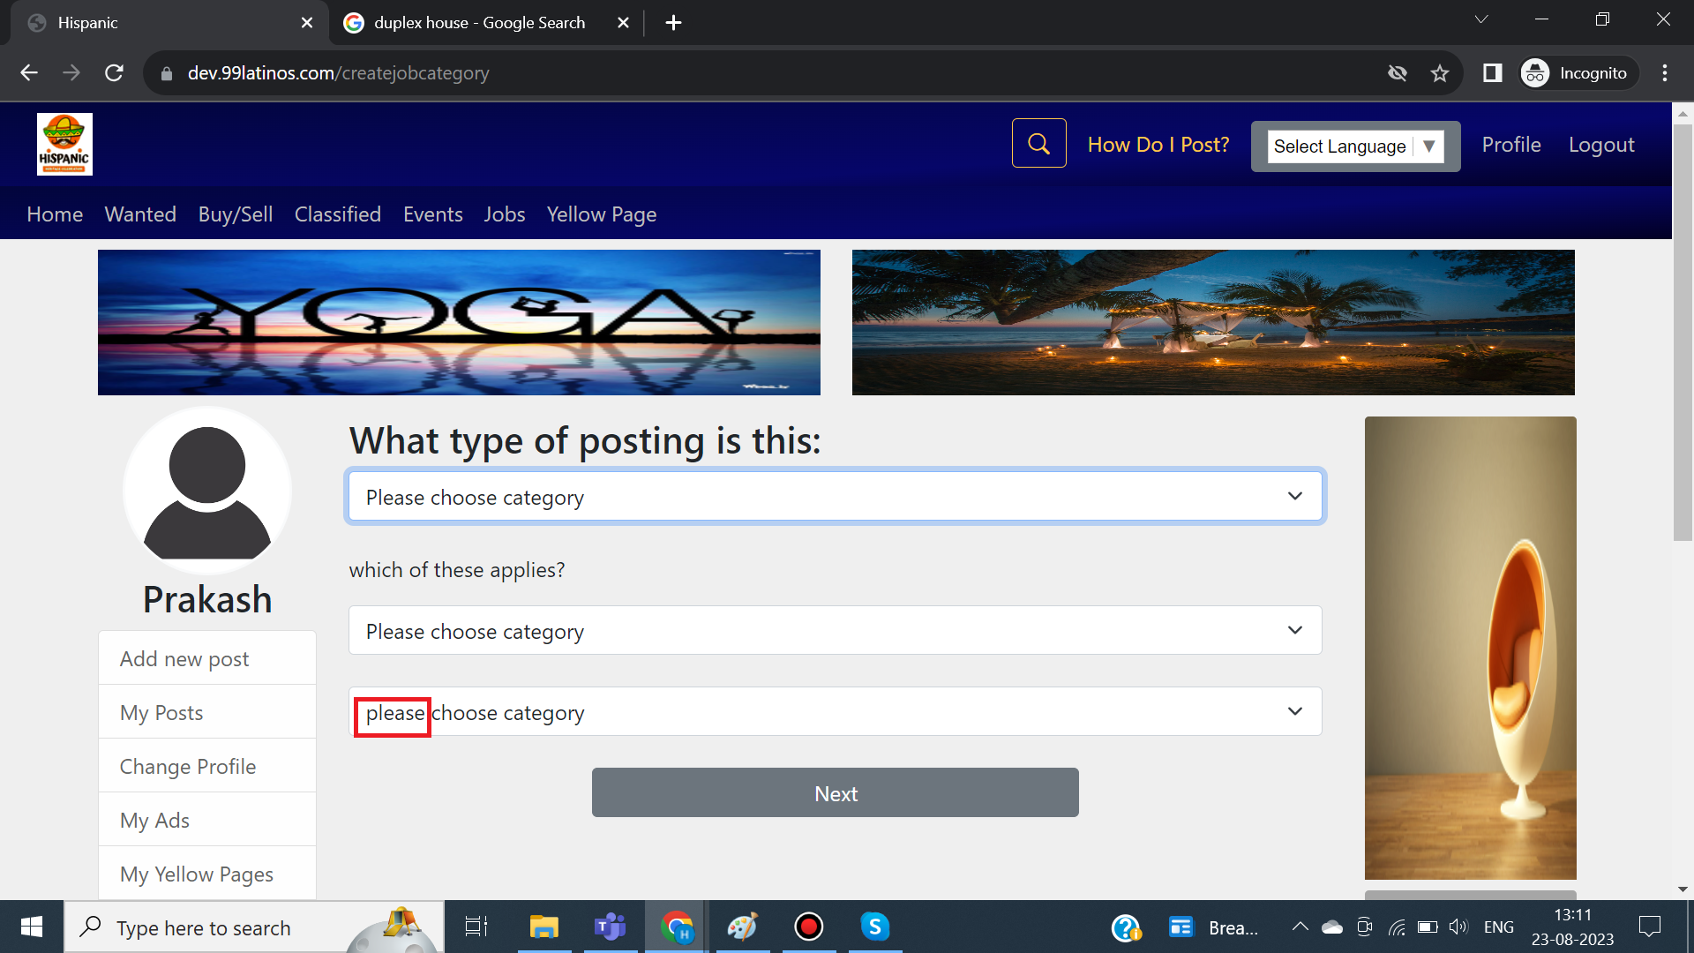
Task: Click the third-party cookies blocked eye icon
Action: click(1397, 73)
